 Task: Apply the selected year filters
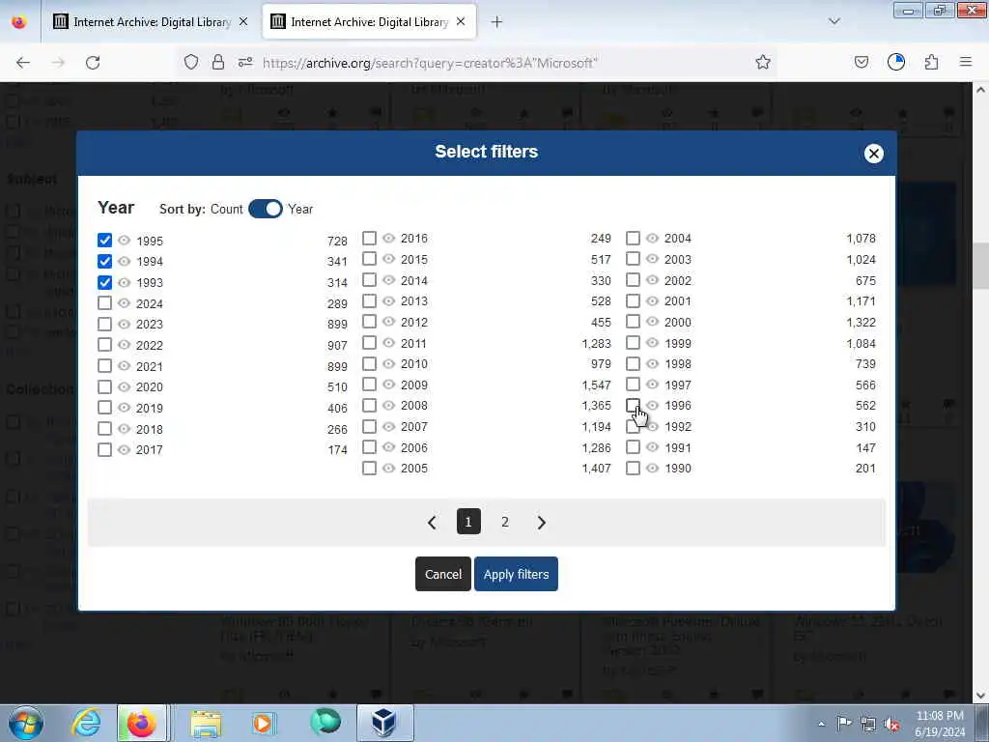pos(516,574)
